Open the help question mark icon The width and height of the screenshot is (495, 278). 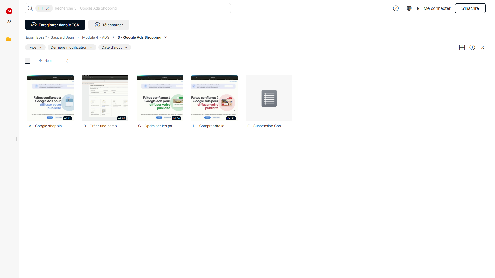[x=396, y=8]
